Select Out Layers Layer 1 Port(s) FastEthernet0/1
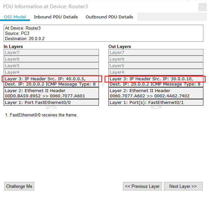207x200 pixels. click(x=156, y=102)
